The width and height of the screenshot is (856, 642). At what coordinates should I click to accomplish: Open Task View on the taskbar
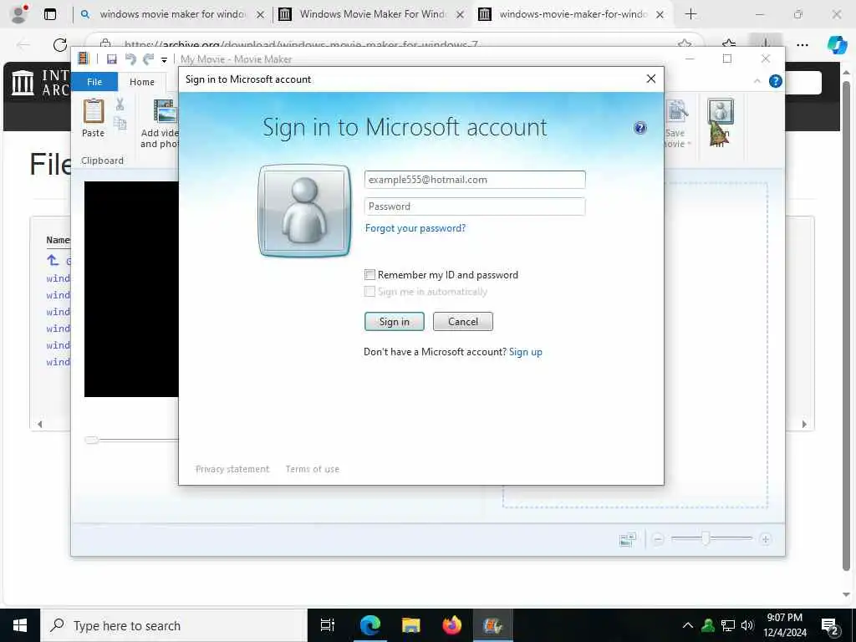click(328, 625)
